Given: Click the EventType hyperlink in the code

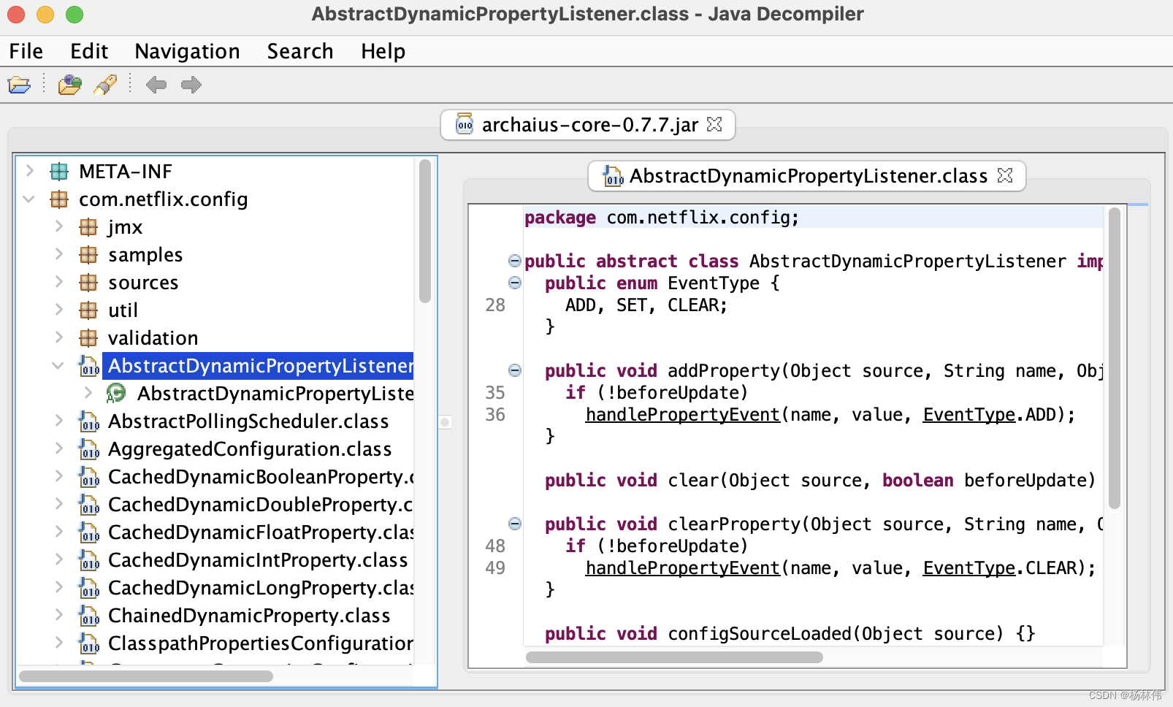Looking at the screenshot, I should tap(968, 414).
